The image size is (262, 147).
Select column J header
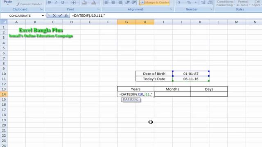tap(181, 22)
